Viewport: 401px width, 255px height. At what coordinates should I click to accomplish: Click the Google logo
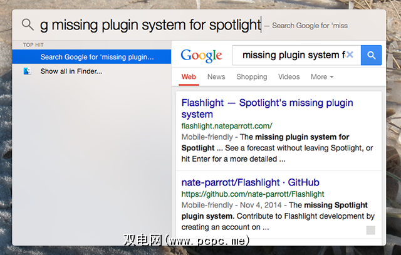coord(201,56)
